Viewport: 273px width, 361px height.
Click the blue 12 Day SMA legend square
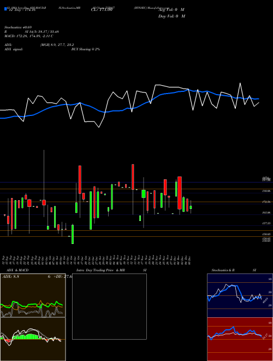(x=5, y=9)
